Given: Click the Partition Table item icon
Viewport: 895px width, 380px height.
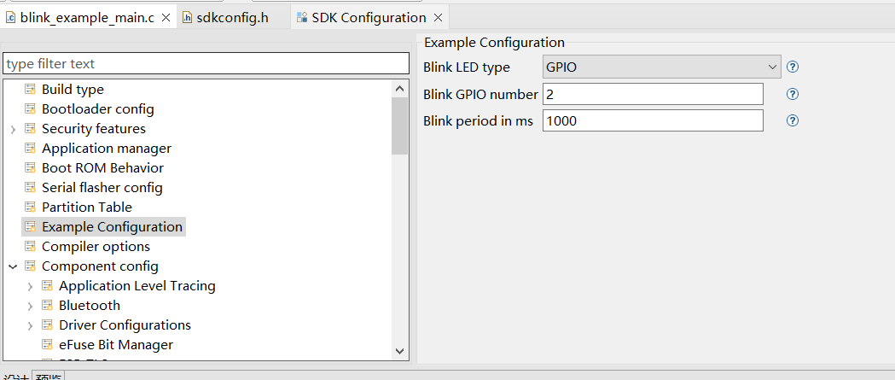Looking at the screenshot, I should (31, 208).
